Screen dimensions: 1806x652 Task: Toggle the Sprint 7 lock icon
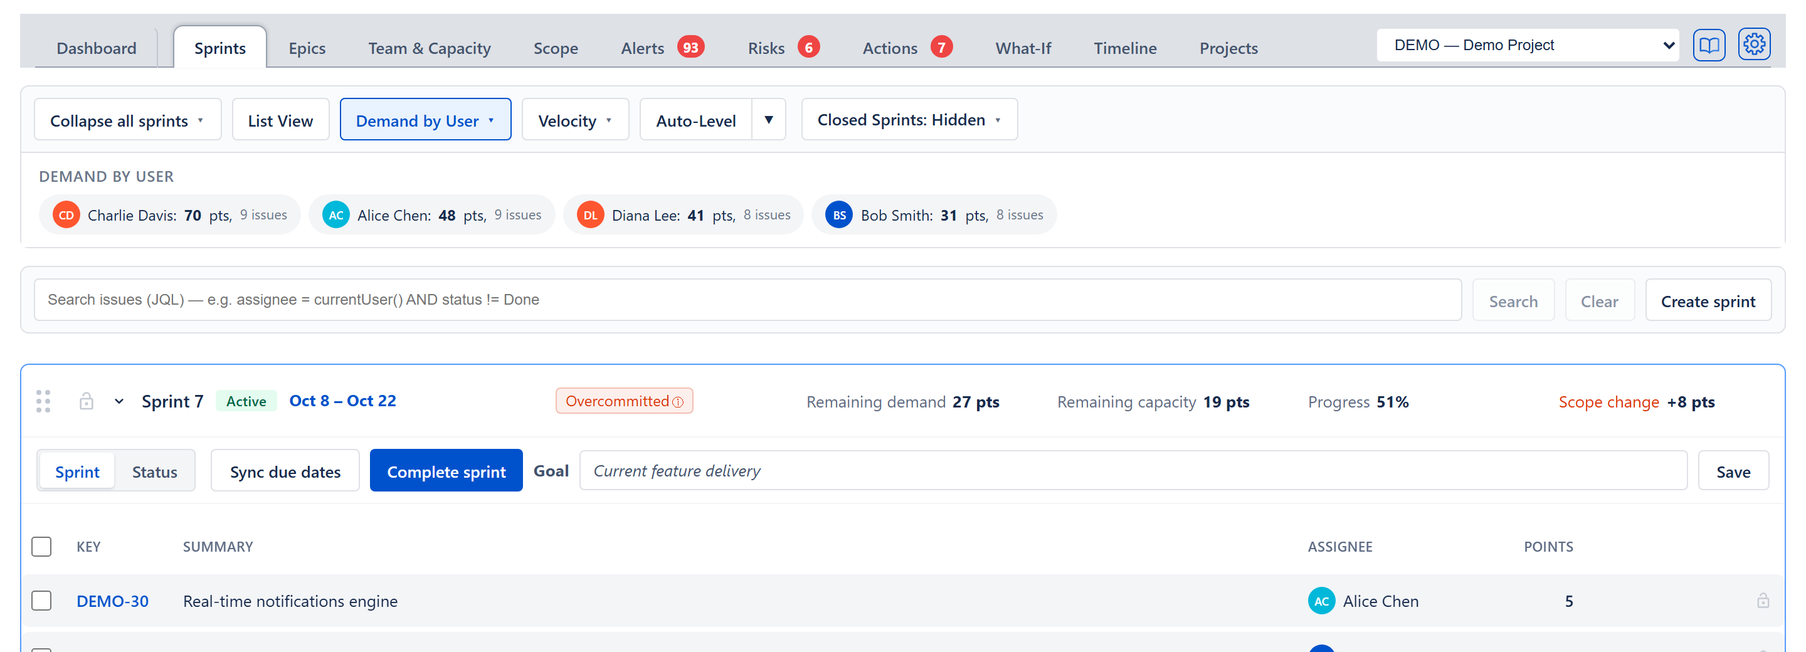coord(87,401)
